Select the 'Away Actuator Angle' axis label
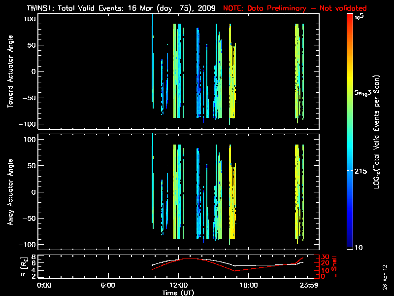394x296 pixels. tap(10, 192)
